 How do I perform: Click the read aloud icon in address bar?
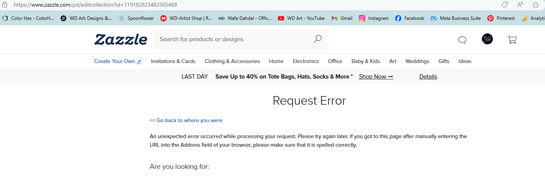pyautogui.click(x=520, y=5)
